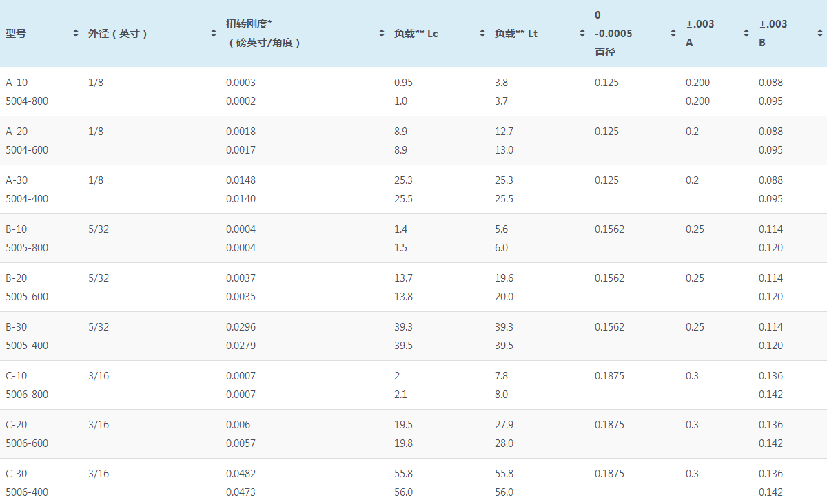Select the B-30 model row

click(17, 327)
